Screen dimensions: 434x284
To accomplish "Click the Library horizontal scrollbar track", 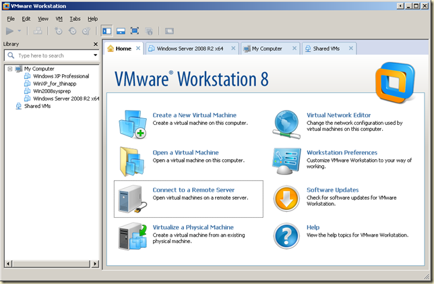I will (x=51, y=264).
